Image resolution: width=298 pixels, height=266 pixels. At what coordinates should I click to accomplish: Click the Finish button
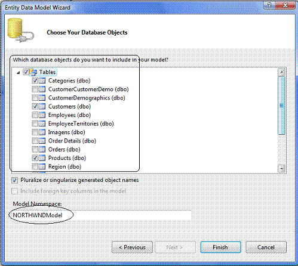point(220,248)
